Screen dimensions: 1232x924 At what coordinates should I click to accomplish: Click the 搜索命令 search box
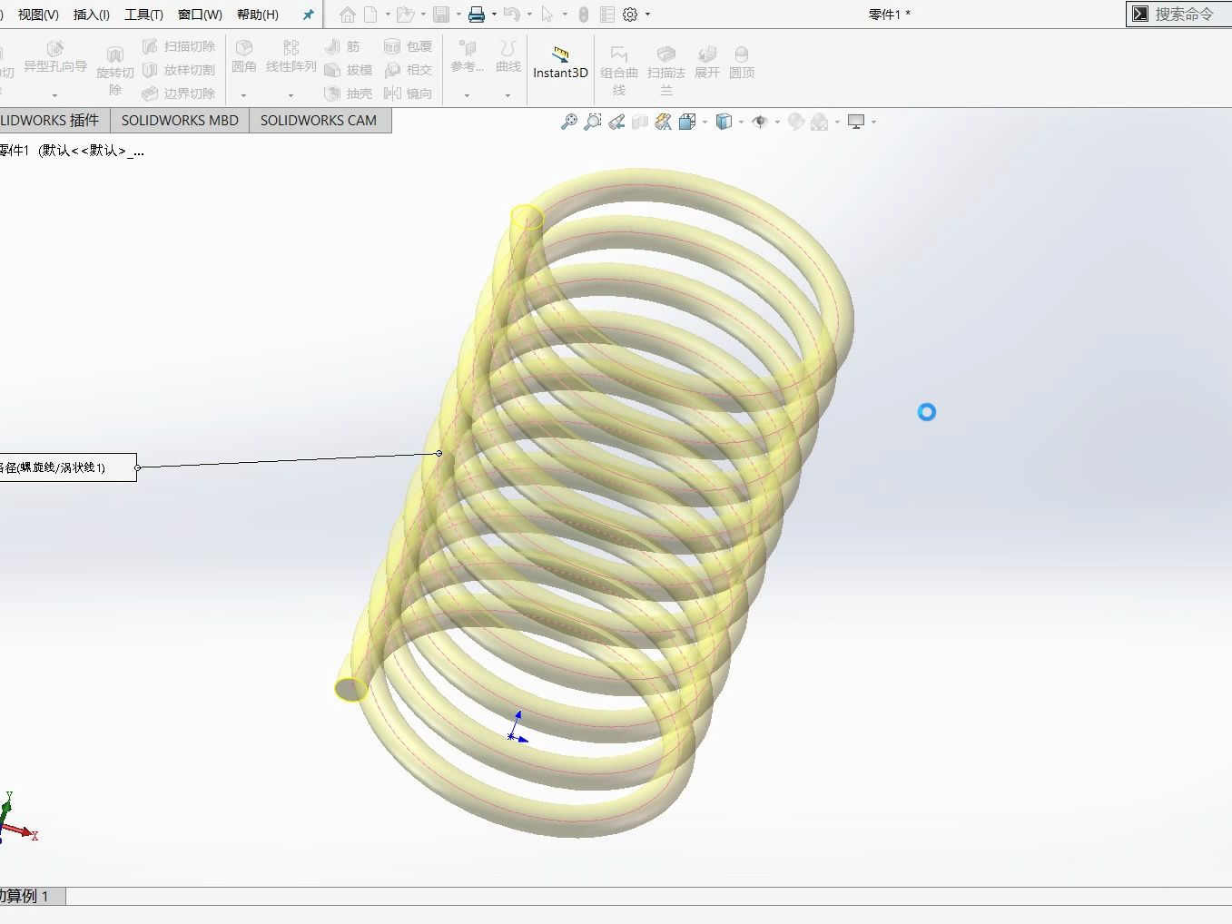pyautogui.click(x=1184, y=14)
